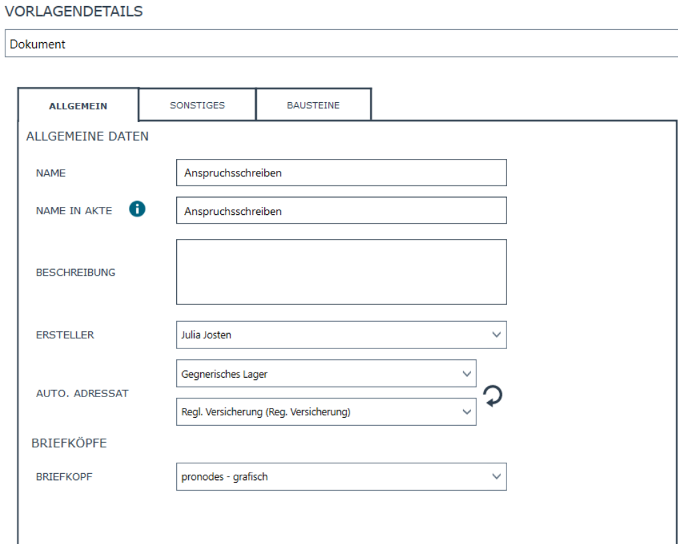Click the Briefköpfe section heading
The height and width of the screenshot is (544, 678).
[69, 443]
